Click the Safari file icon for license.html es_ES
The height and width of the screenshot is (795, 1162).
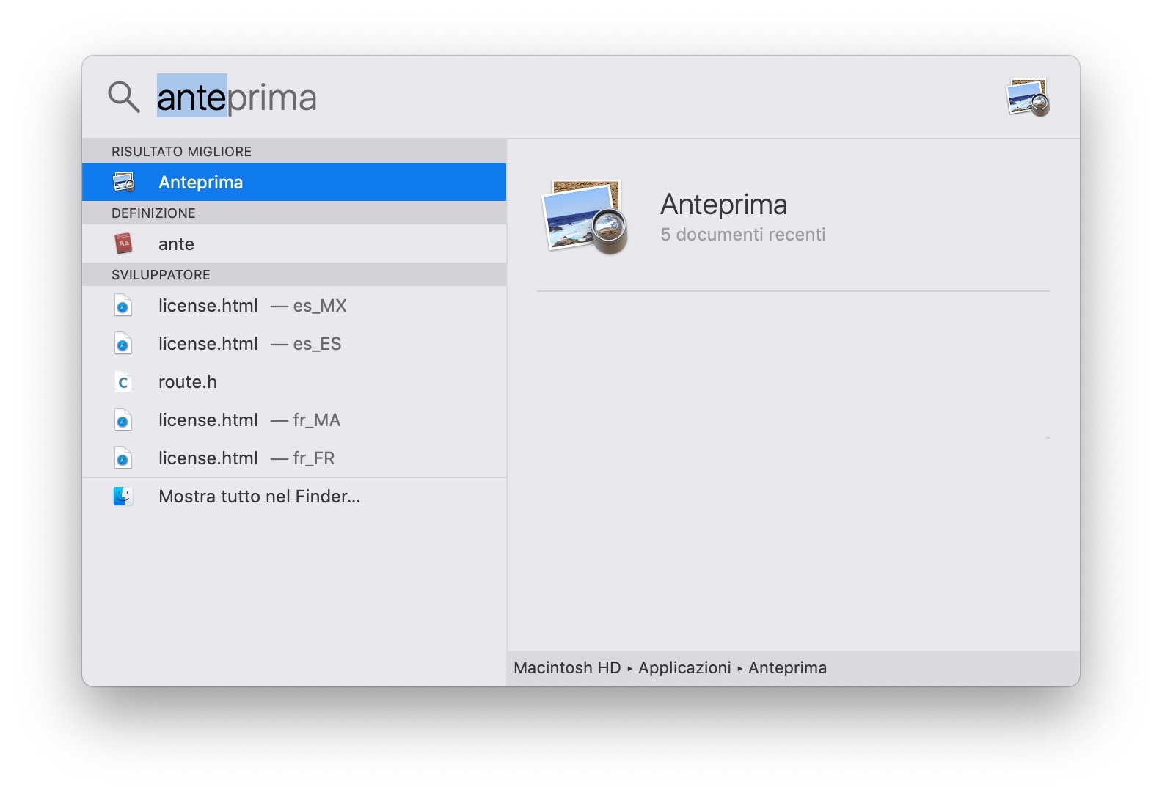click(x=123, y=343)
